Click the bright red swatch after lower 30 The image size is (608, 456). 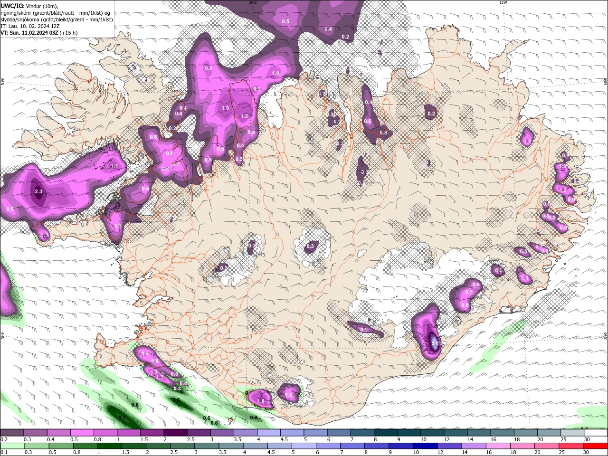pyautogui.click(x=595, y=446)
